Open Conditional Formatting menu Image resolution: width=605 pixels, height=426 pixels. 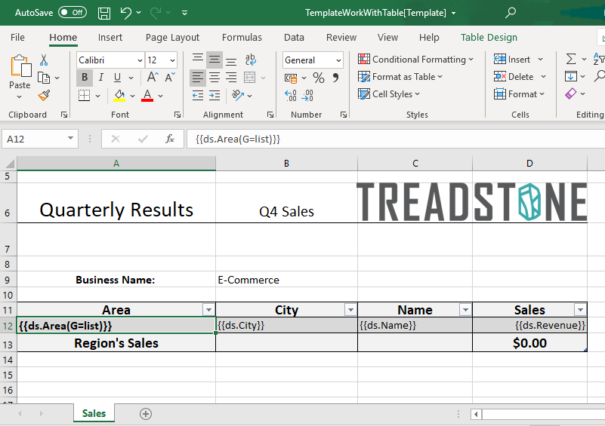(415, 60)
